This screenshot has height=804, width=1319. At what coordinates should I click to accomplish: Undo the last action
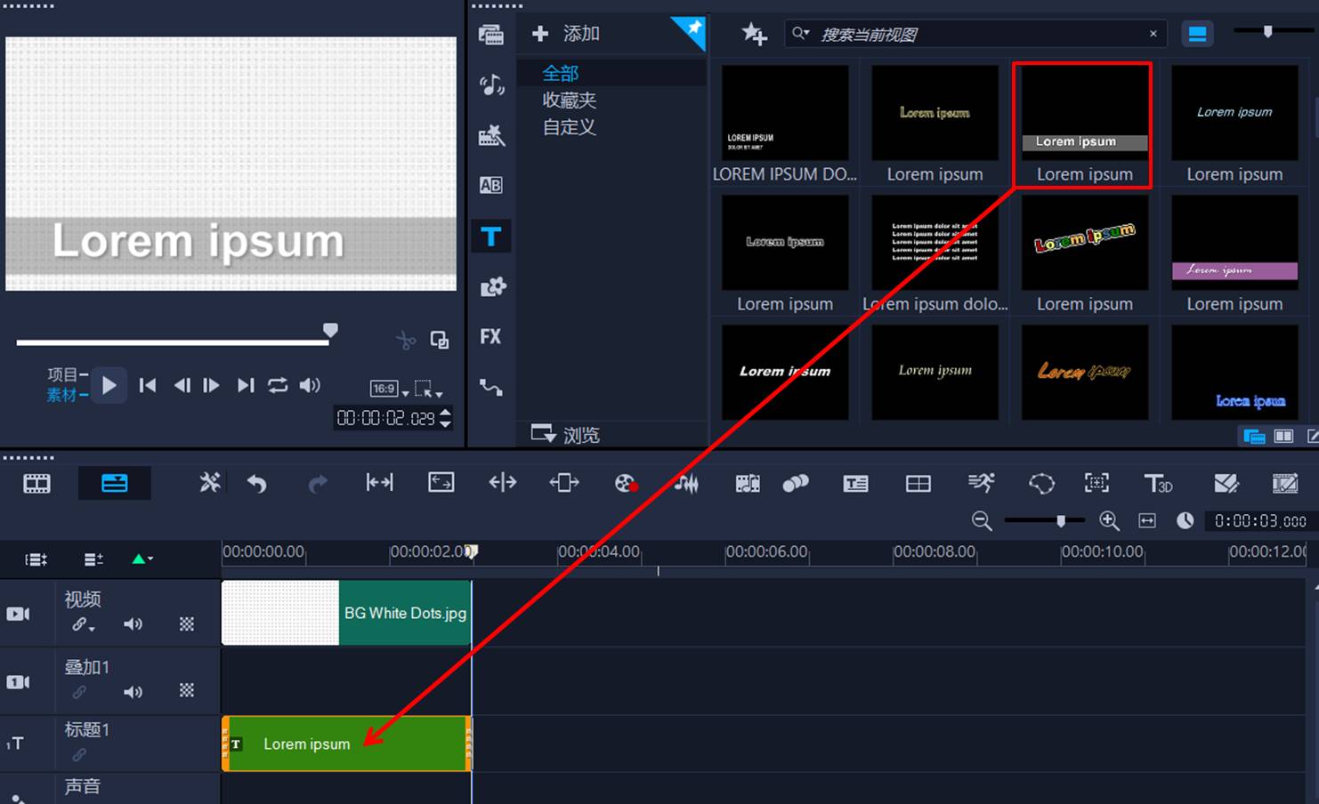[x=257, y=483]
